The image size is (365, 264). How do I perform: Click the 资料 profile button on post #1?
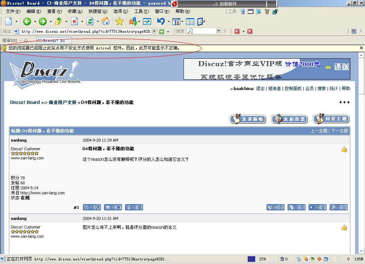[92, 207]
